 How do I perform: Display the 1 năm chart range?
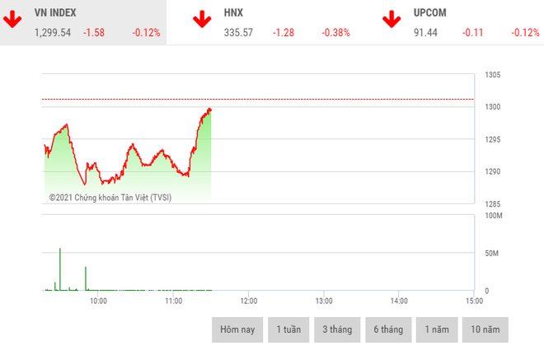tap(436, 329)
